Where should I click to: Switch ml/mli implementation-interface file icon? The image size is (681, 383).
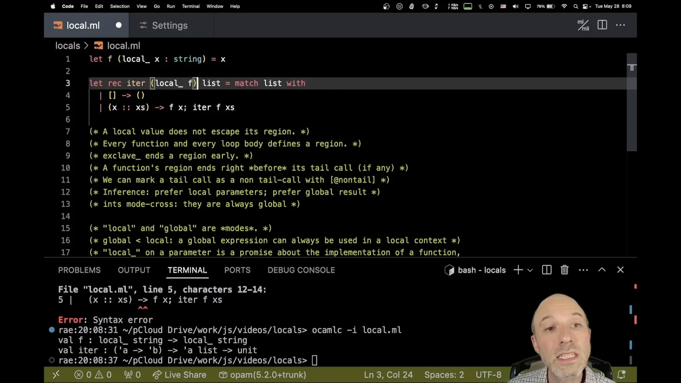point(583,25)
